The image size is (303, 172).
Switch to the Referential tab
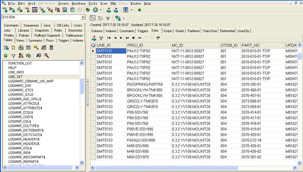pyautogui.click(x=227, y=31)
